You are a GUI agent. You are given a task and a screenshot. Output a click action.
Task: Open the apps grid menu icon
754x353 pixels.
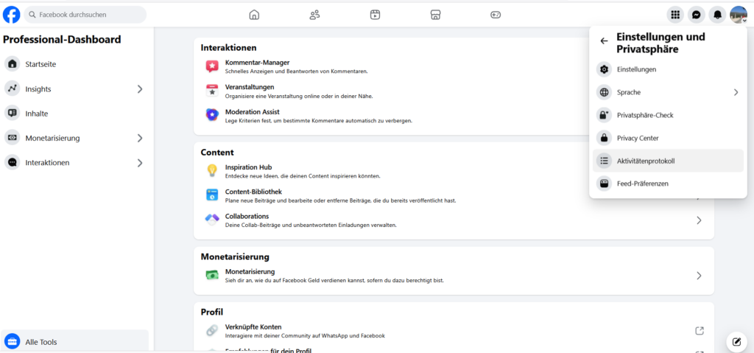point(674,15)
